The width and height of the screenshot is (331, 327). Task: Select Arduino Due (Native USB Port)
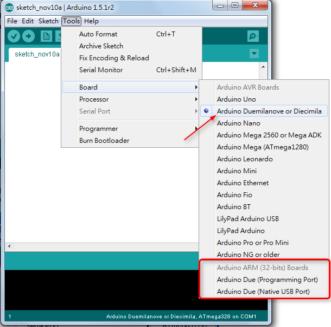pyautogui.click(x=264, y=292)
